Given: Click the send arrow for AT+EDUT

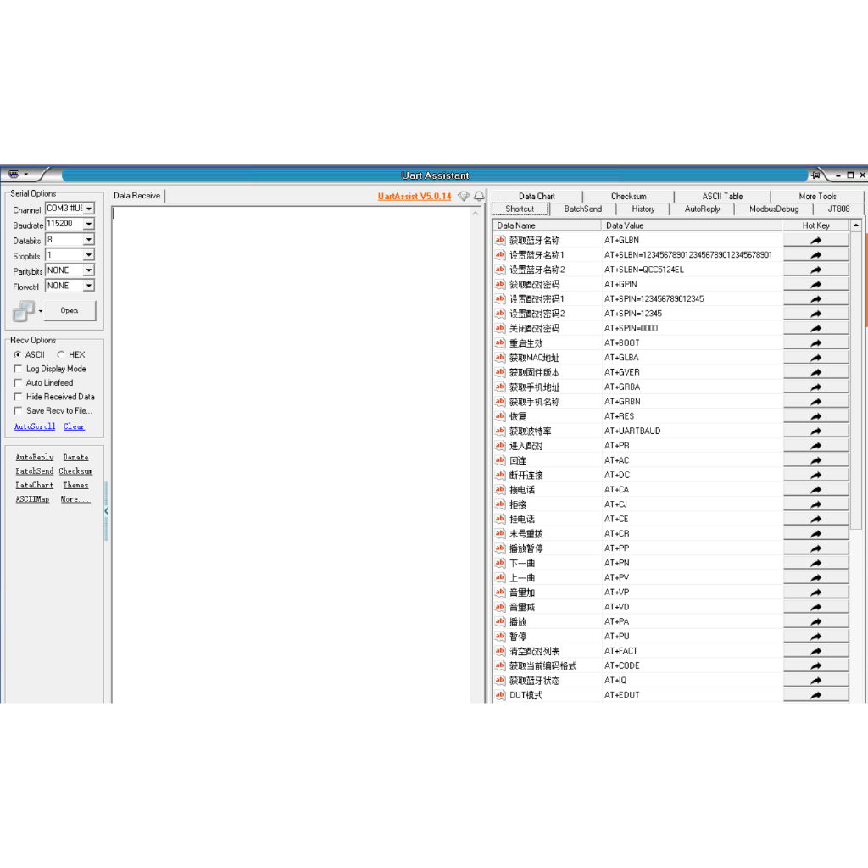Looking at the screenshot, I should pos(815,695).
